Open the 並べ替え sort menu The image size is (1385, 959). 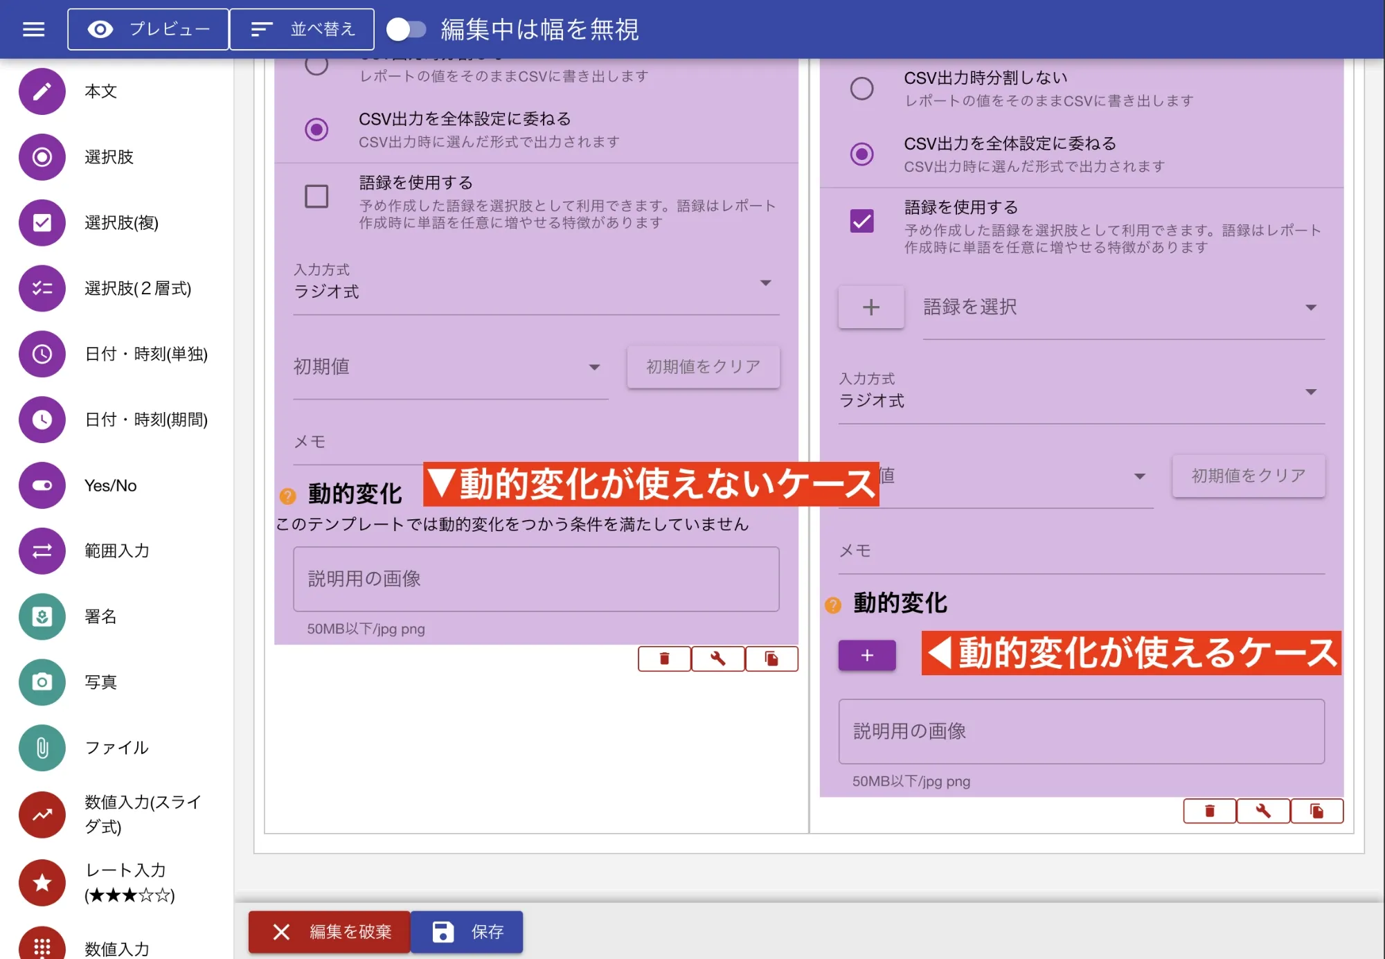(302, 29)
